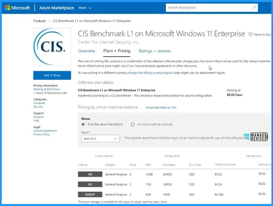Click the 16GB disk space cell
This screenshot has width=273, height=206.
click(166, 194)
